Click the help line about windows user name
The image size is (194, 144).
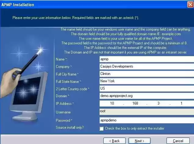tap(125, 29)
